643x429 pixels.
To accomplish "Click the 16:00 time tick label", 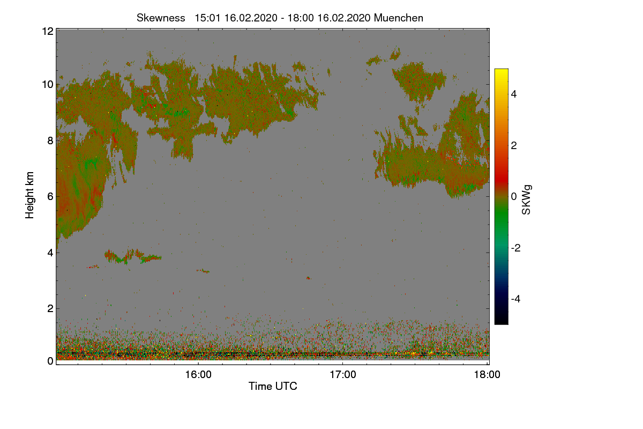I will coord(198,375).
